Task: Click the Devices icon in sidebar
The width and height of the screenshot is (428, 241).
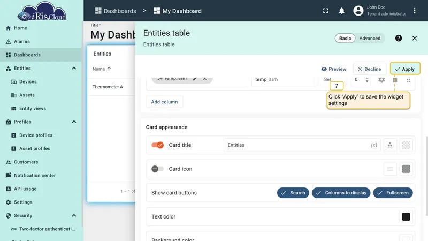Action: [14, 82]
